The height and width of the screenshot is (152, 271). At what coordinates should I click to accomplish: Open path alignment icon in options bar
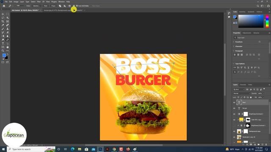point(65,6)
